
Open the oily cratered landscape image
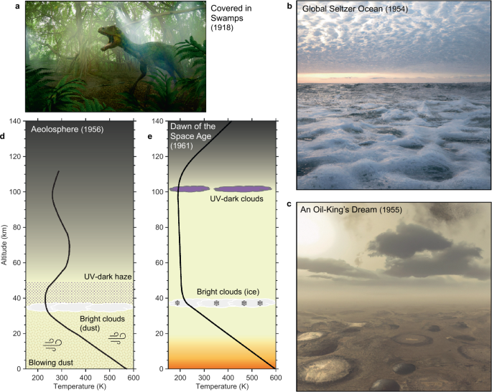point(394,297)
